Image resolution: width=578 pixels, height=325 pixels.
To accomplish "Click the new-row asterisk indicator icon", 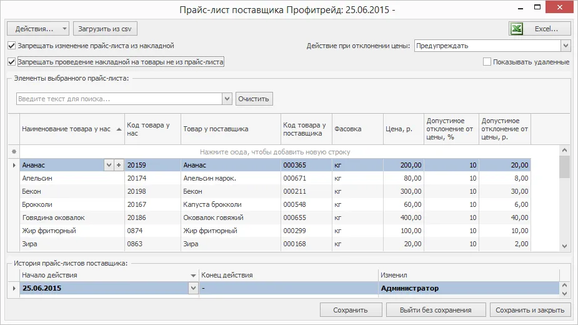I will 14,152.
